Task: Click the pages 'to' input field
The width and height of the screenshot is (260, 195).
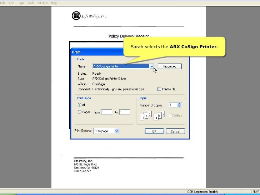Action: (x=125, y=112)
